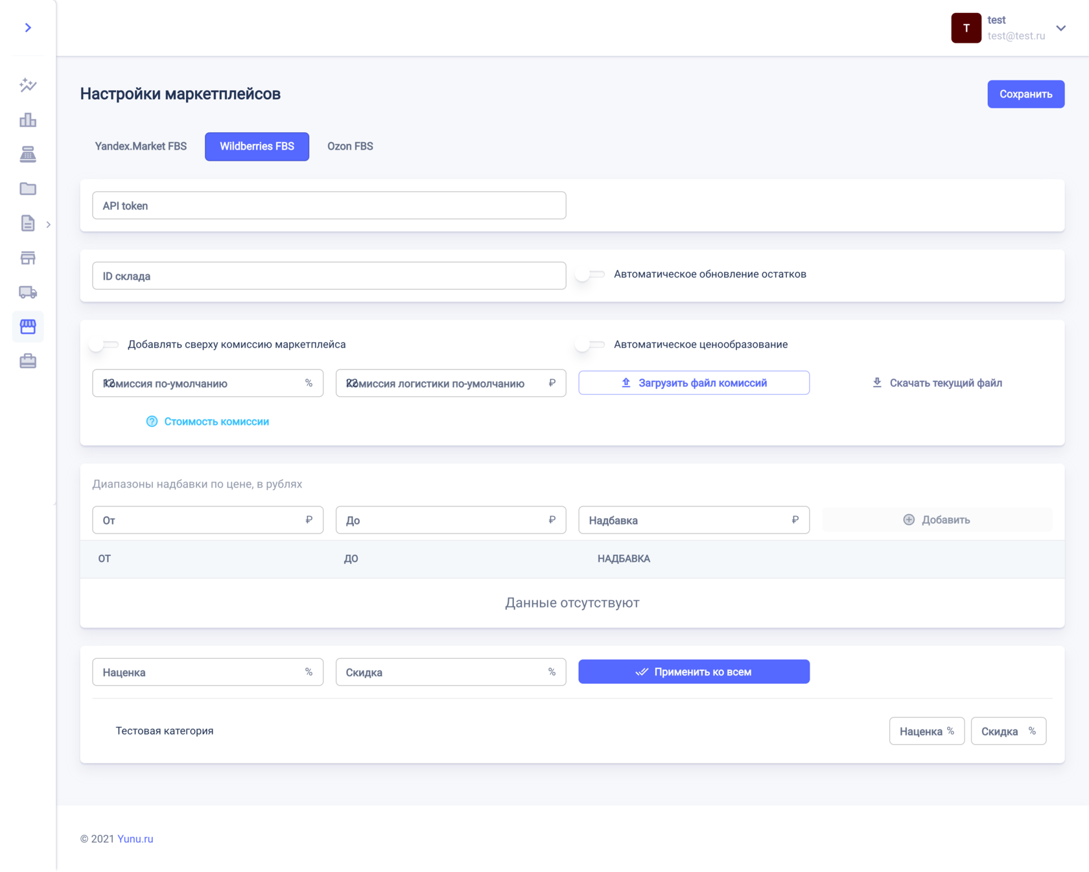Click the ДО column header
The width and height of the screenshot is (1089, 872).
tap(351, 559)
